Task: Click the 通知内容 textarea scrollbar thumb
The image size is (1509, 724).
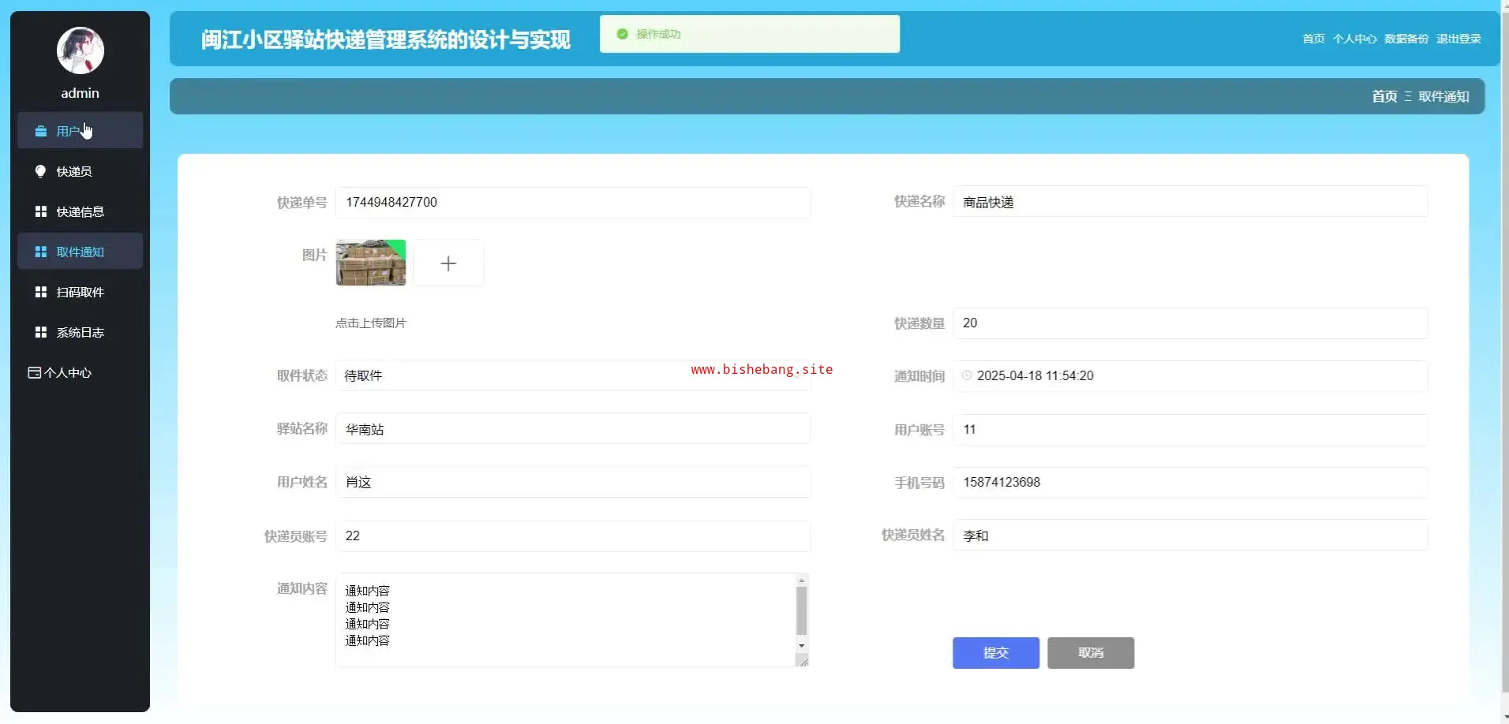Action: (x=802, y=611)
